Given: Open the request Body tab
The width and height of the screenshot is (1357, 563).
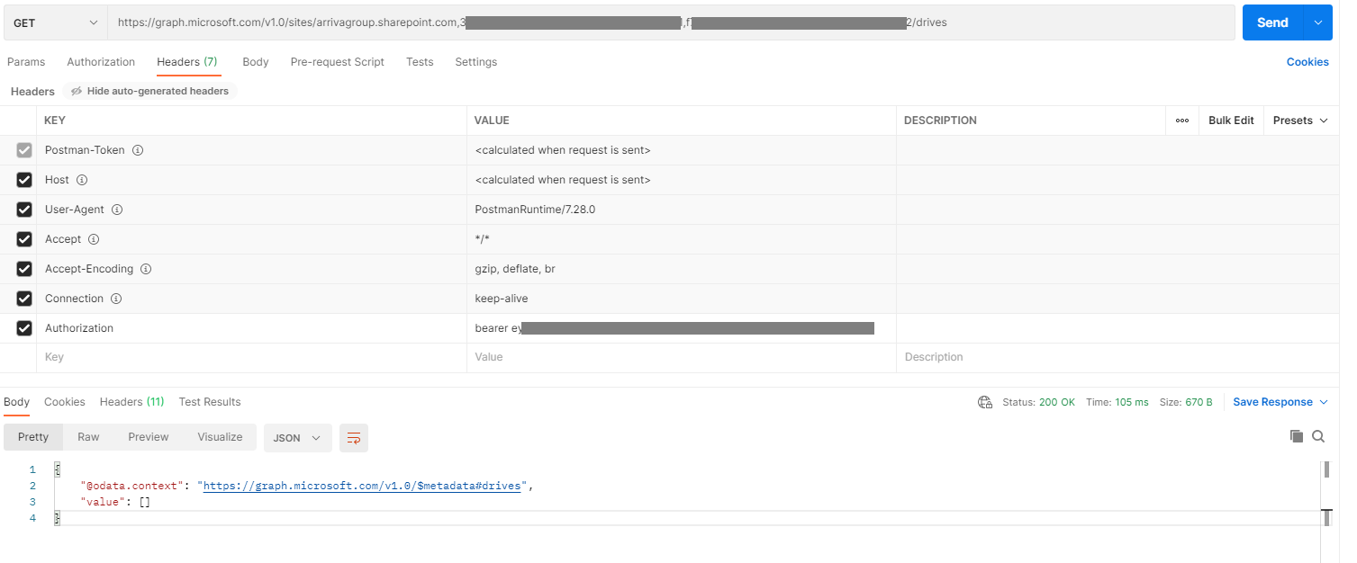Looking at the screenshot, I should 256,62.
